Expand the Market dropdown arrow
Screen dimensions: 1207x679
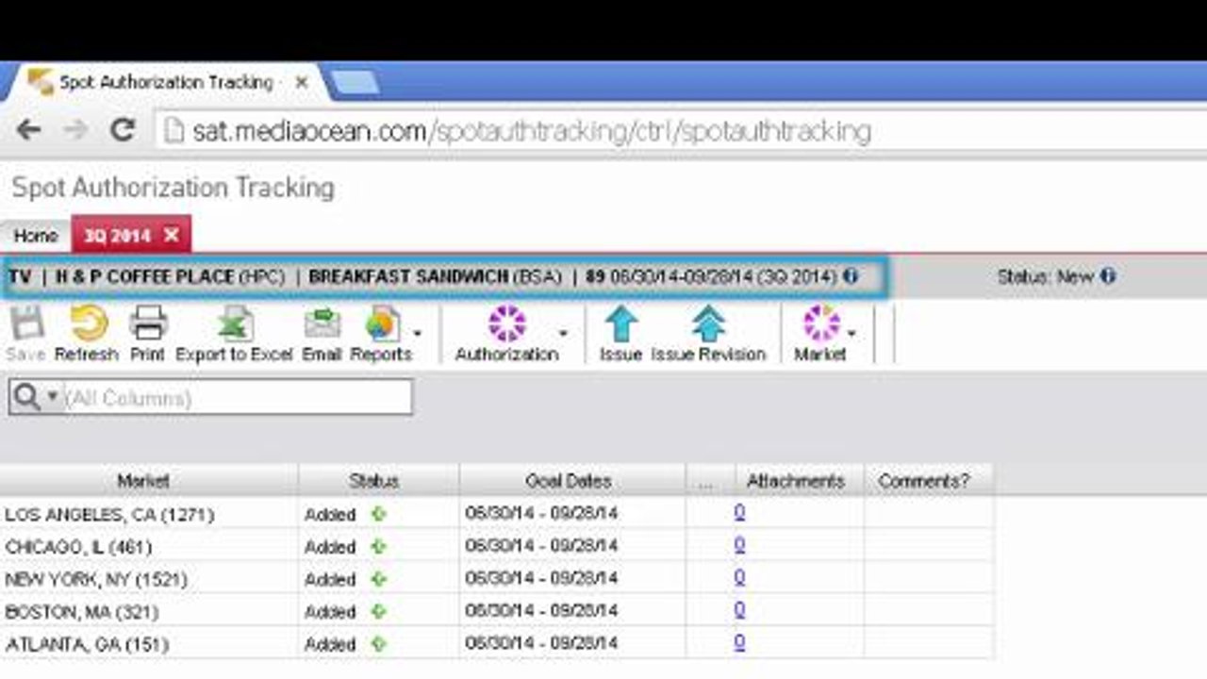(852, 333)
